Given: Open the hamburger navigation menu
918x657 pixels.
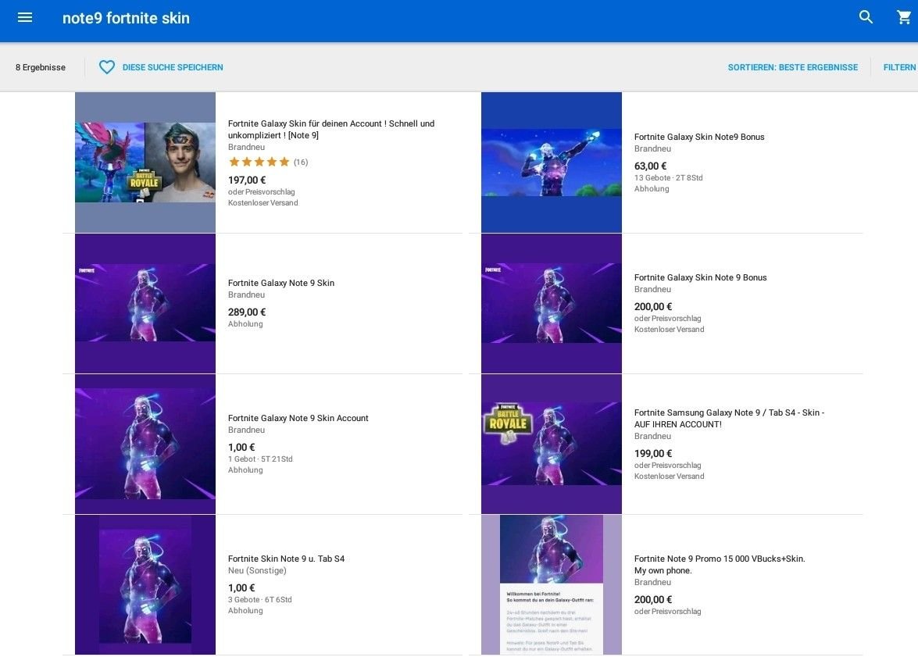Looking at the screenshot, I should pyautogui.click(x=24, y=17).
